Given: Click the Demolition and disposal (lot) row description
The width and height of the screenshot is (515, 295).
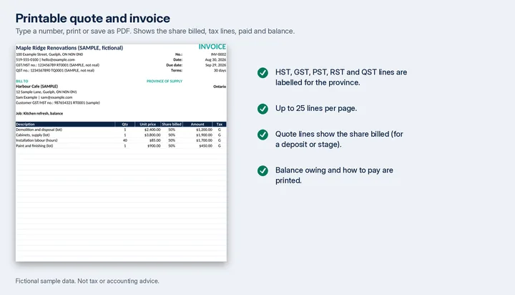Looking at the screenshot, I should (39, 130).
